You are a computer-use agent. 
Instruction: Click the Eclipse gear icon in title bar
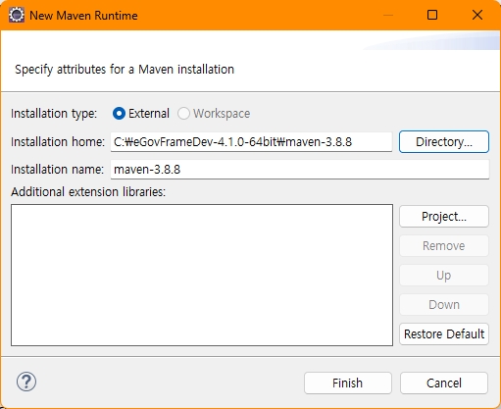(16, 15)
